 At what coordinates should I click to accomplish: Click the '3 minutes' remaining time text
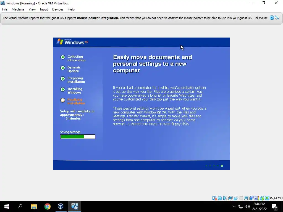(x=73, y=118)
